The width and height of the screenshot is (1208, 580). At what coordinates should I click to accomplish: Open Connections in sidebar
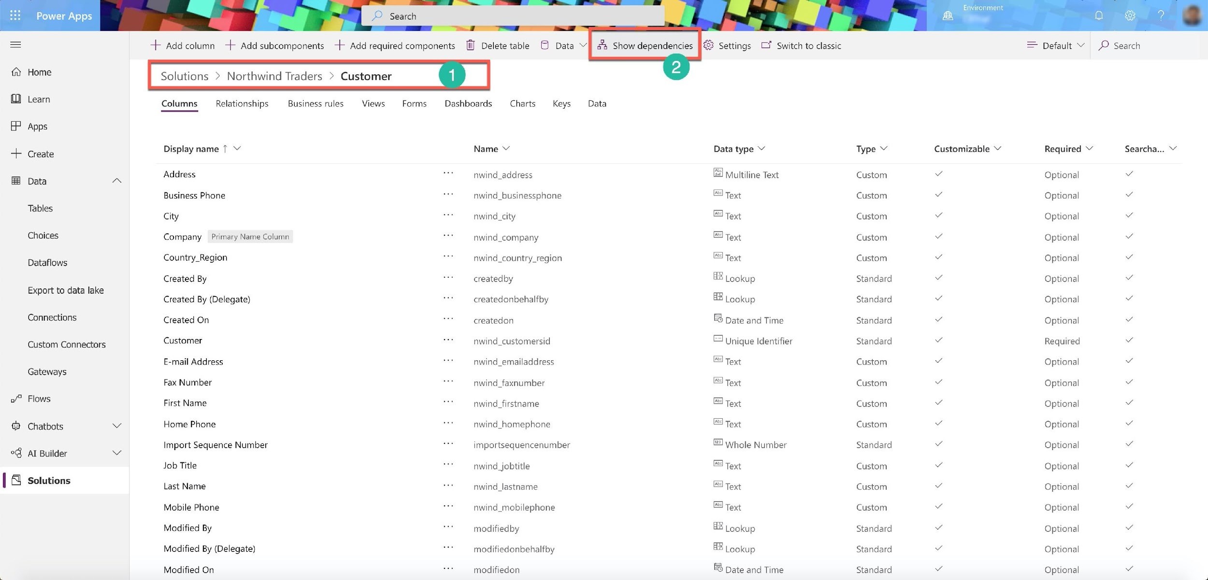pos(52,317)
